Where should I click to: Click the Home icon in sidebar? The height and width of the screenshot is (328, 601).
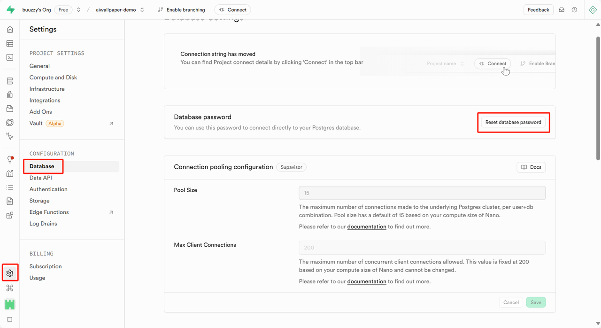click(x=10, y=30)
